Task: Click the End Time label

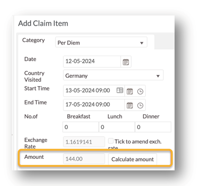Action: (35, 102)
